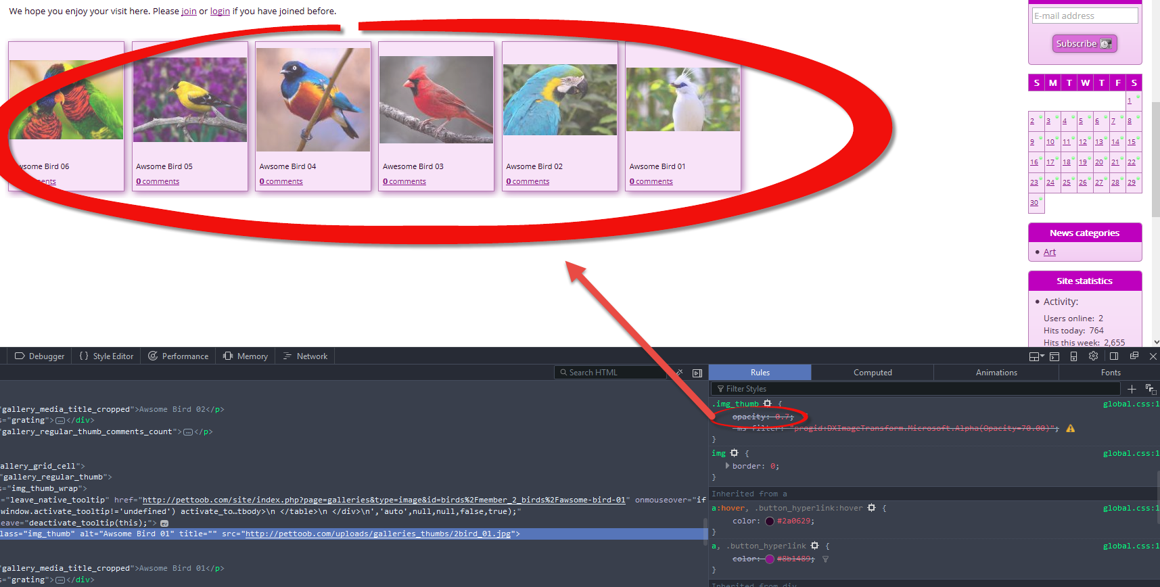Toggle the inspector sidebar pane

pos(697,373)
